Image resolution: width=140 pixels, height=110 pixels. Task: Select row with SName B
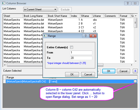pyautogui.click(x=68, y=24)
